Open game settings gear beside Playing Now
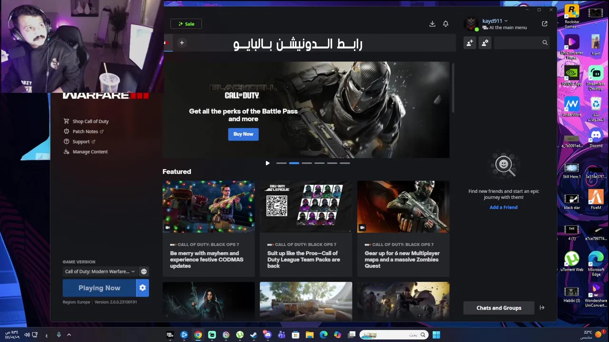The height and width of the screenshot is (342, 609). click(x=143, y=288)
